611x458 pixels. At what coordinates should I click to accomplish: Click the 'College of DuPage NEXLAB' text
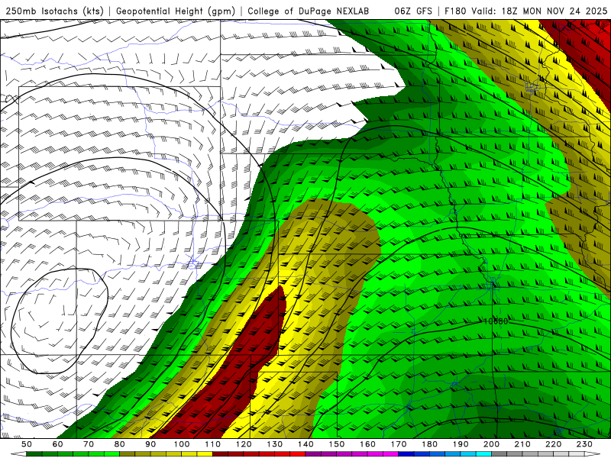tap(309, 11)
